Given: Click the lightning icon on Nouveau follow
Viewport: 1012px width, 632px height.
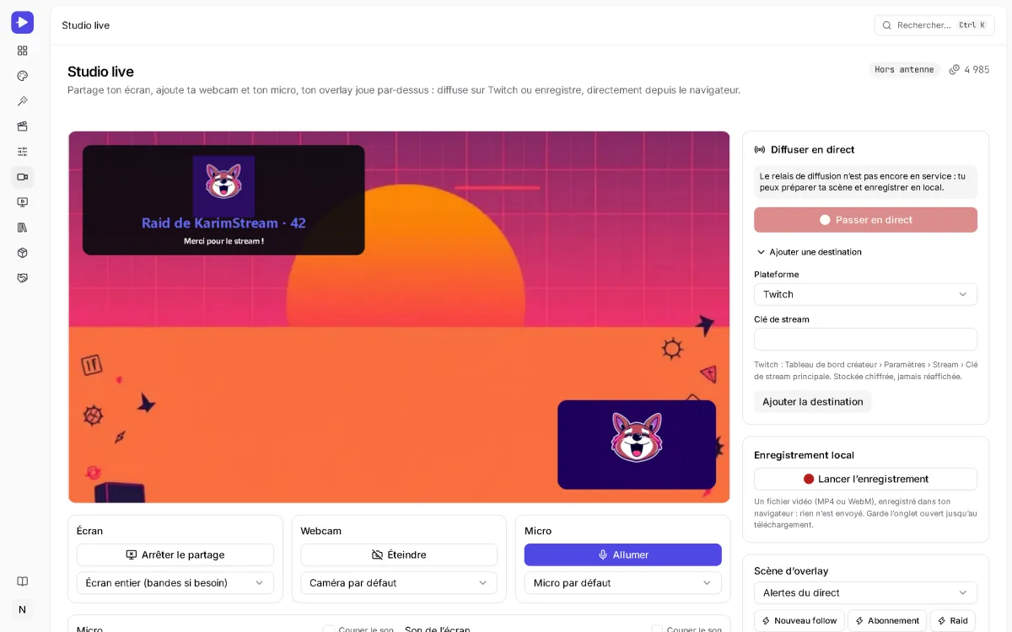Looking at the screenshot, I should pyautogui.click(x=767, y=621).
